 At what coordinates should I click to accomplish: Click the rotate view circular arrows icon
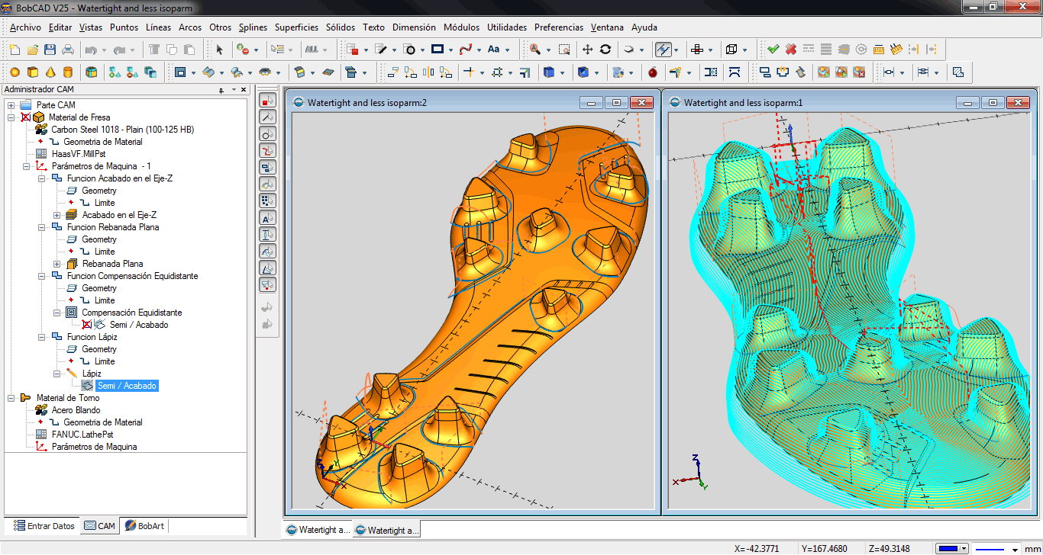coord(605,50)
